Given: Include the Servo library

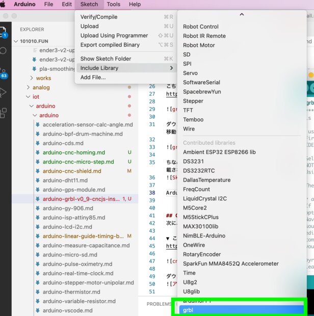Looking at the screenshot, I should 242,73.
